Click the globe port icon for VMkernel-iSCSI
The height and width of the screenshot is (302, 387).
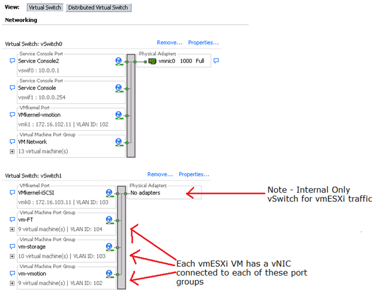(x=110, y=193)
